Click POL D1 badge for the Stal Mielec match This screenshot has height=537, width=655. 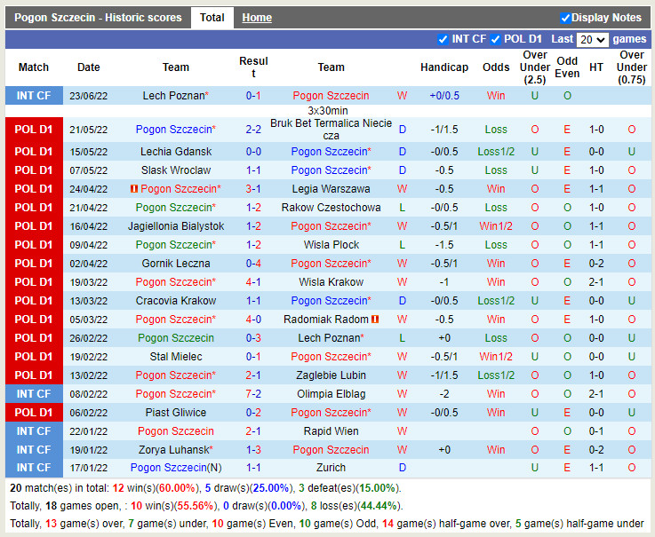click(x=34, y=357)
